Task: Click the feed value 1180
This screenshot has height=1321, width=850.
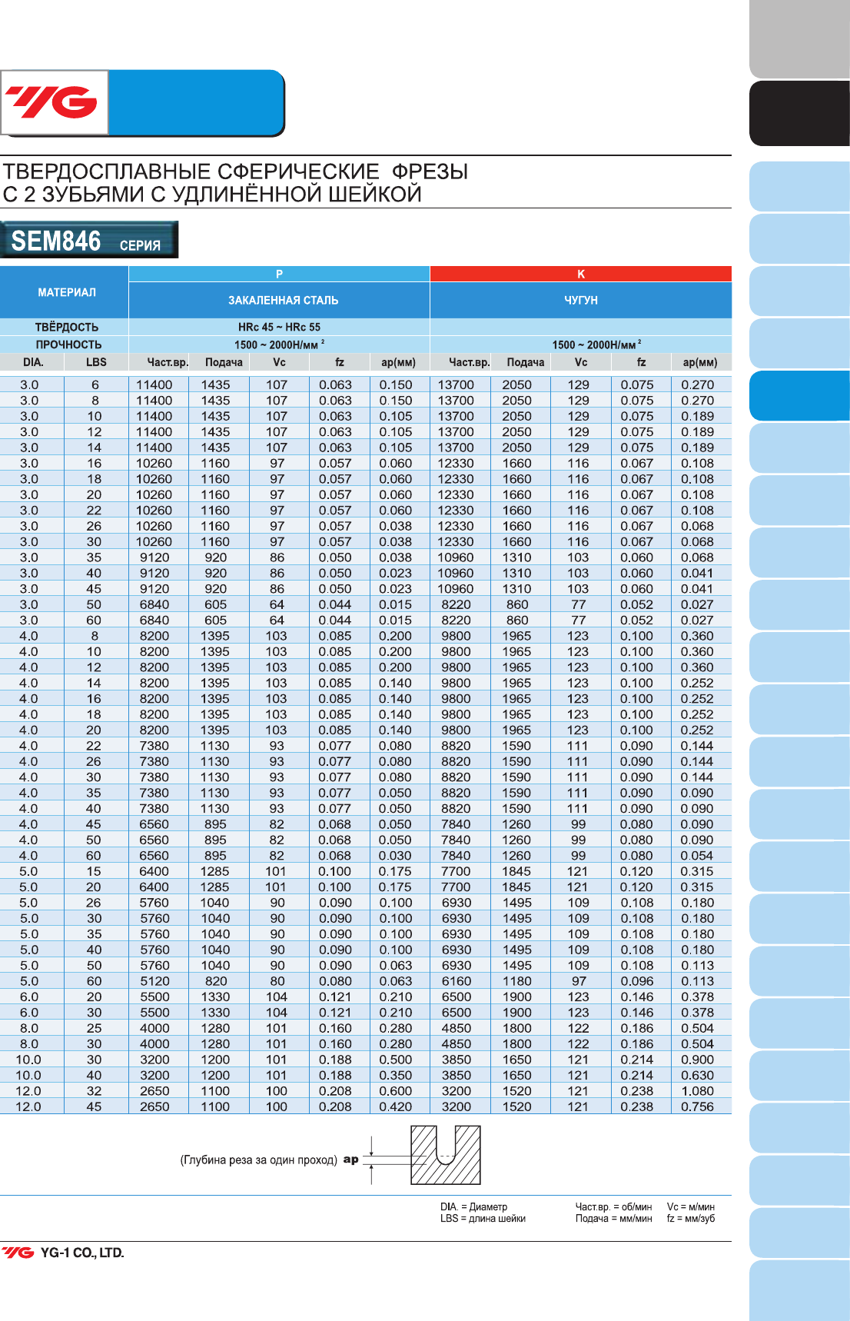Action: (x=516, y=981)
